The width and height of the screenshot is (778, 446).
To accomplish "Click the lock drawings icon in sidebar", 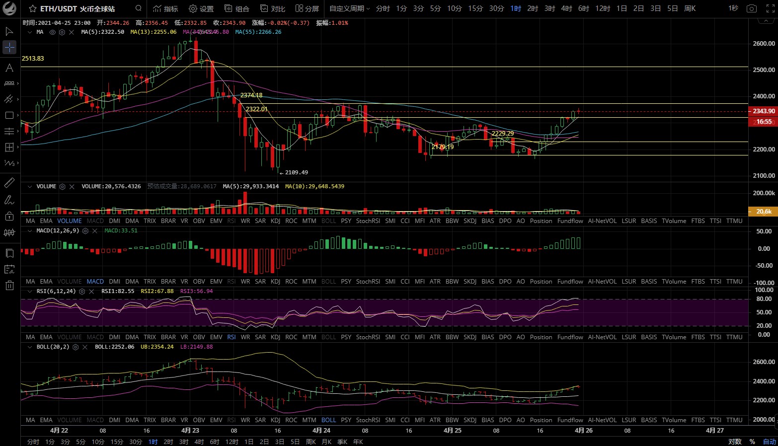I will click(9, 216).
